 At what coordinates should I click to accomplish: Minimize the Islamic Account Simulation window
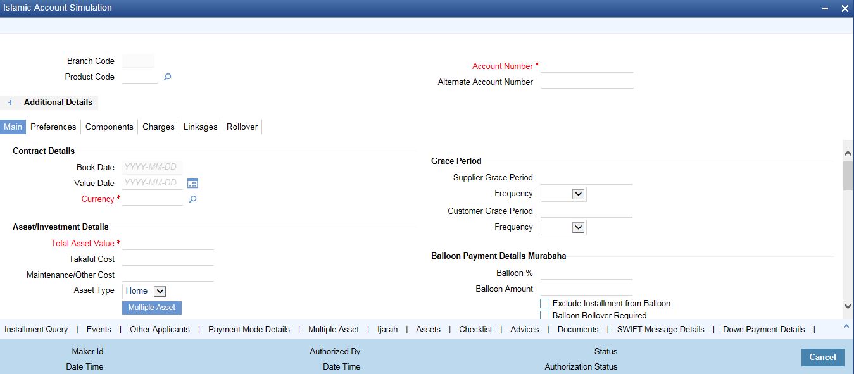coord(826,9)
